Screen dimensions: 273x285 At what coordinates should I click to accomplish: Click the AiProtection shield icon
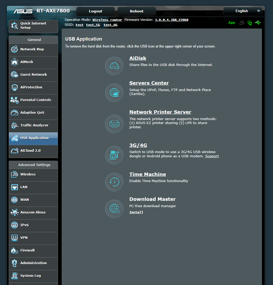(x=14, y=87)
